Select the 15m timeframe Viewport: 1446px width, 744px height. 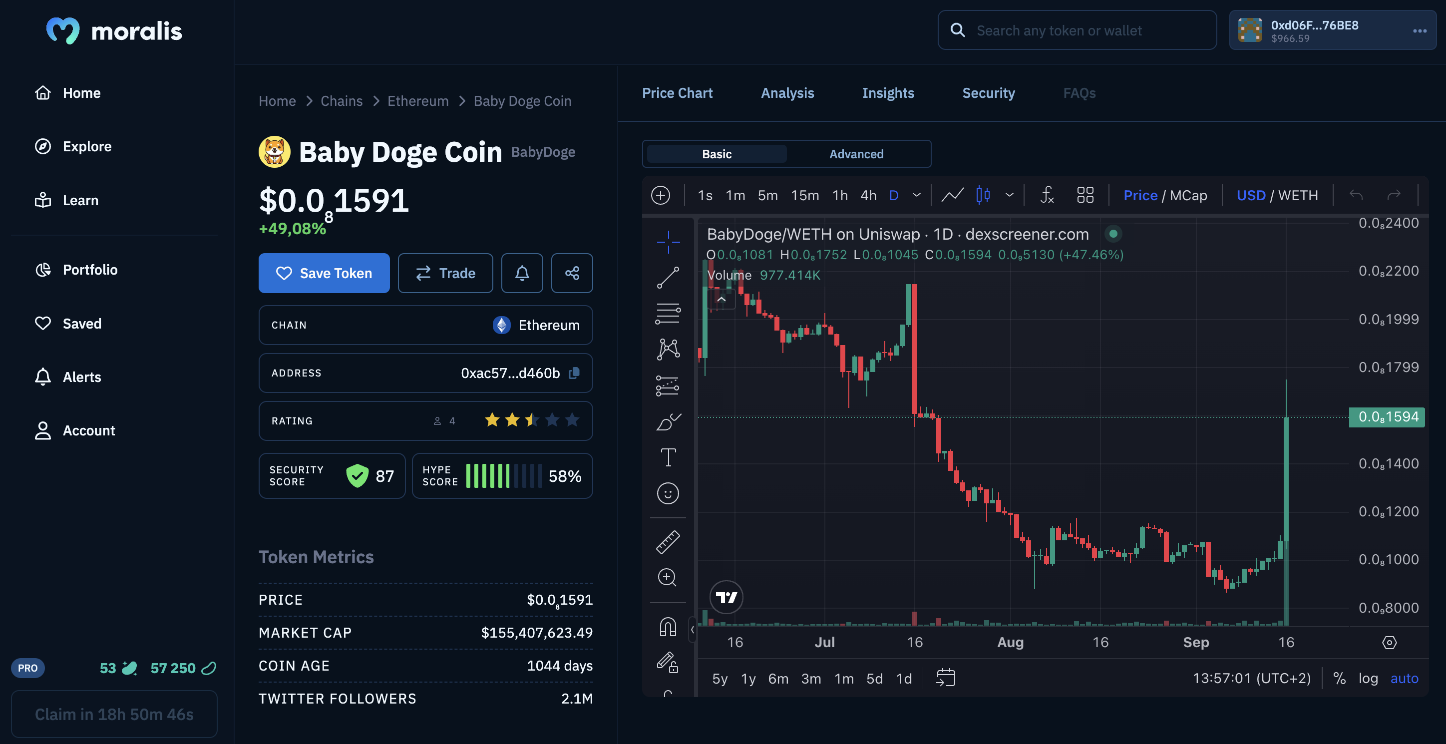pyautogui.click(x=804, y=195)
